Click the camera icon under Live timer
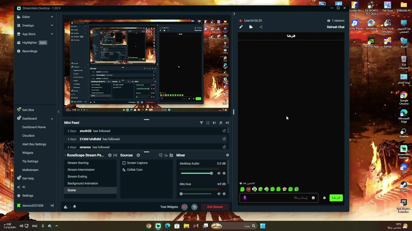This screenshot has height=231, width=412. coord(251,27)
